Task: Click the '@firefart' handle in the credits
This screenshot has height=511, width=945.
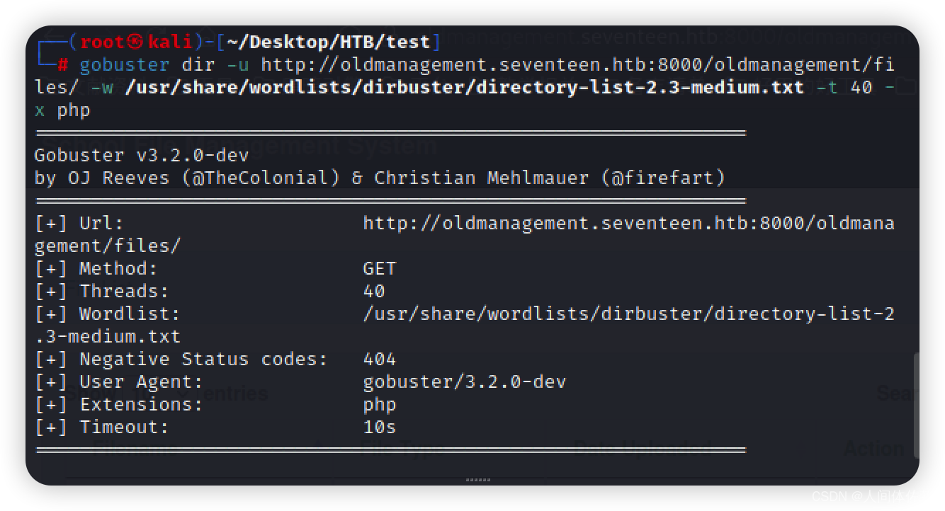Action: click(663, 178)
